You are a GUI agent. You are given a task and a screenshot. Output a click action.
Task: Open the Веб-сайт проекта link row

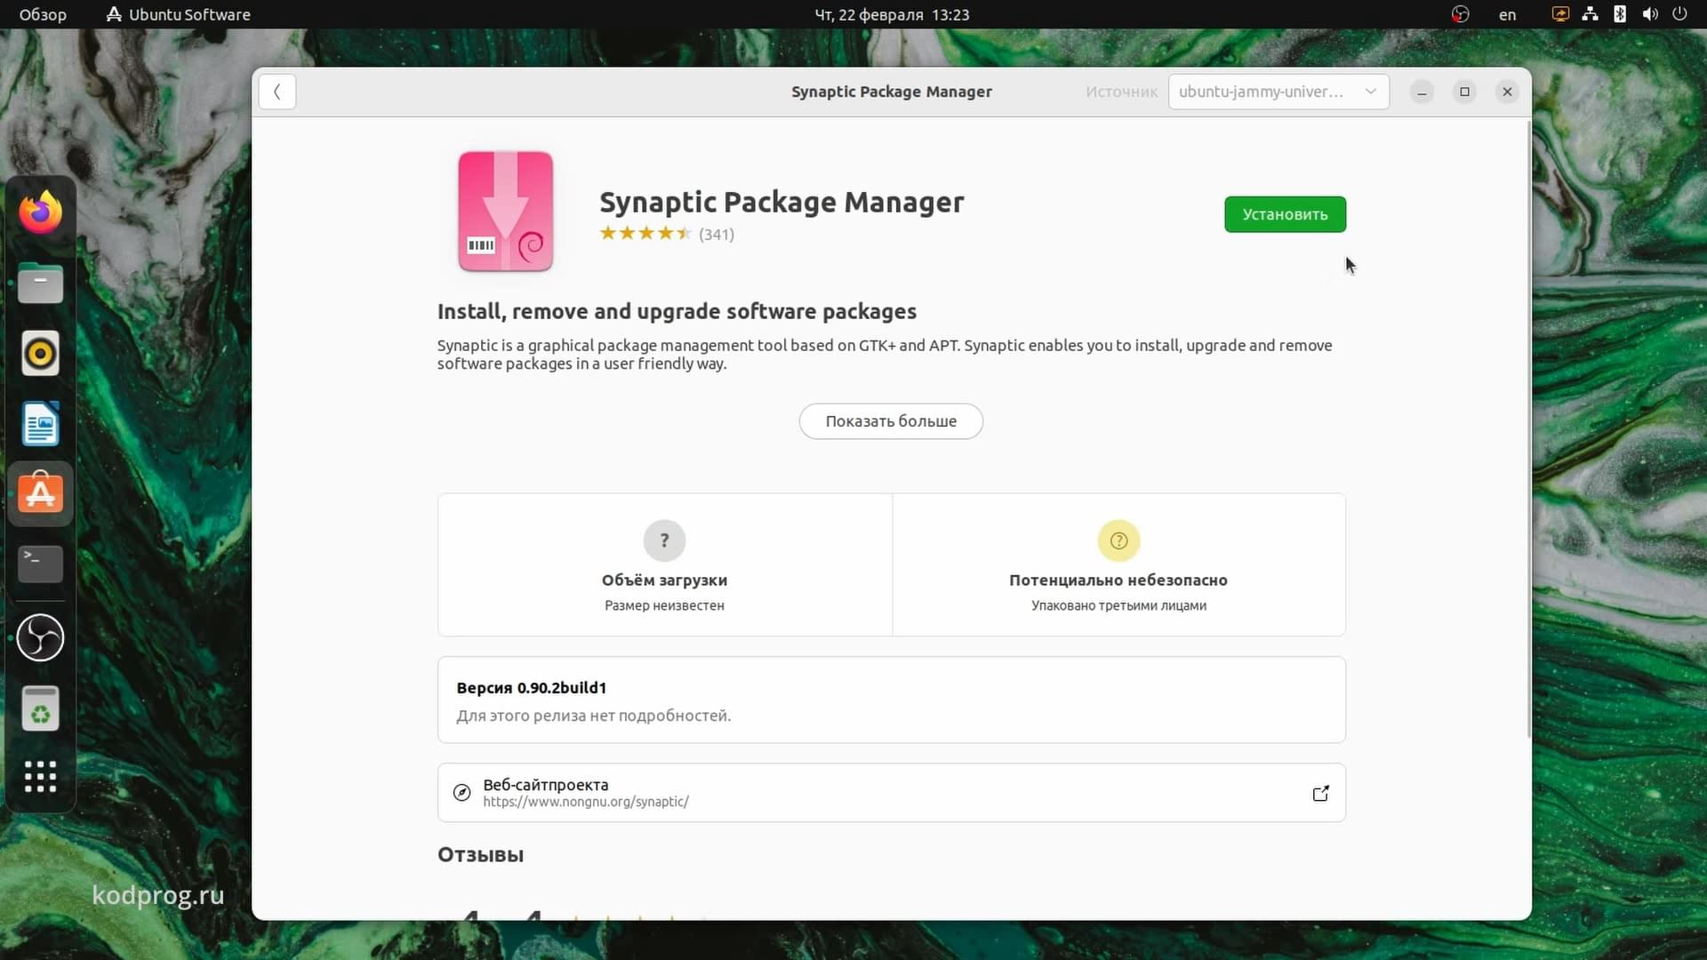[891, 793]
